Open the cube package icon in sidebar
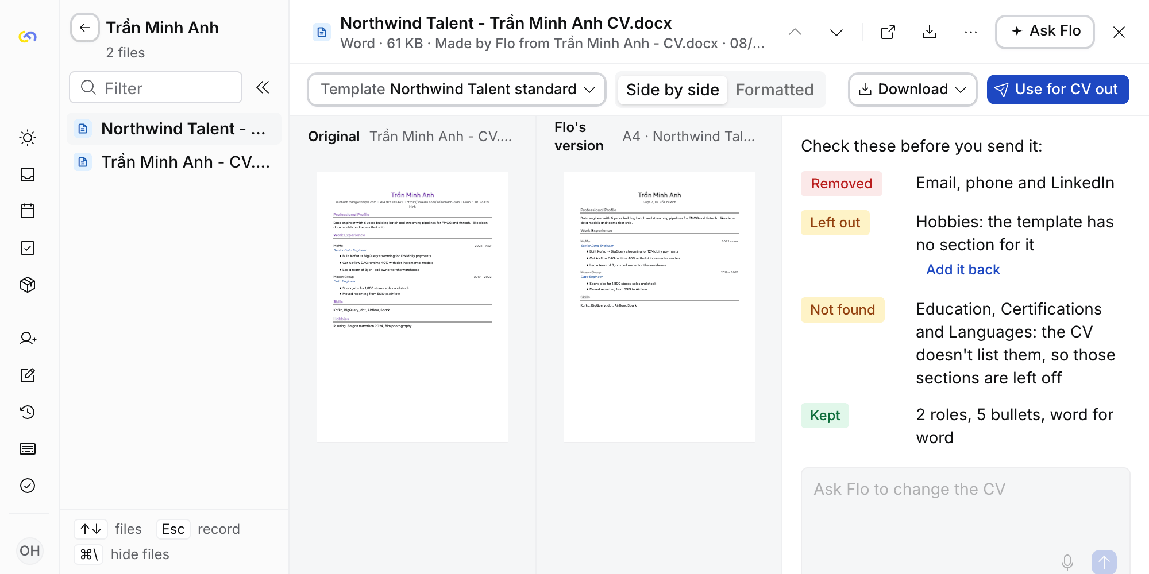 click(28, 285)
